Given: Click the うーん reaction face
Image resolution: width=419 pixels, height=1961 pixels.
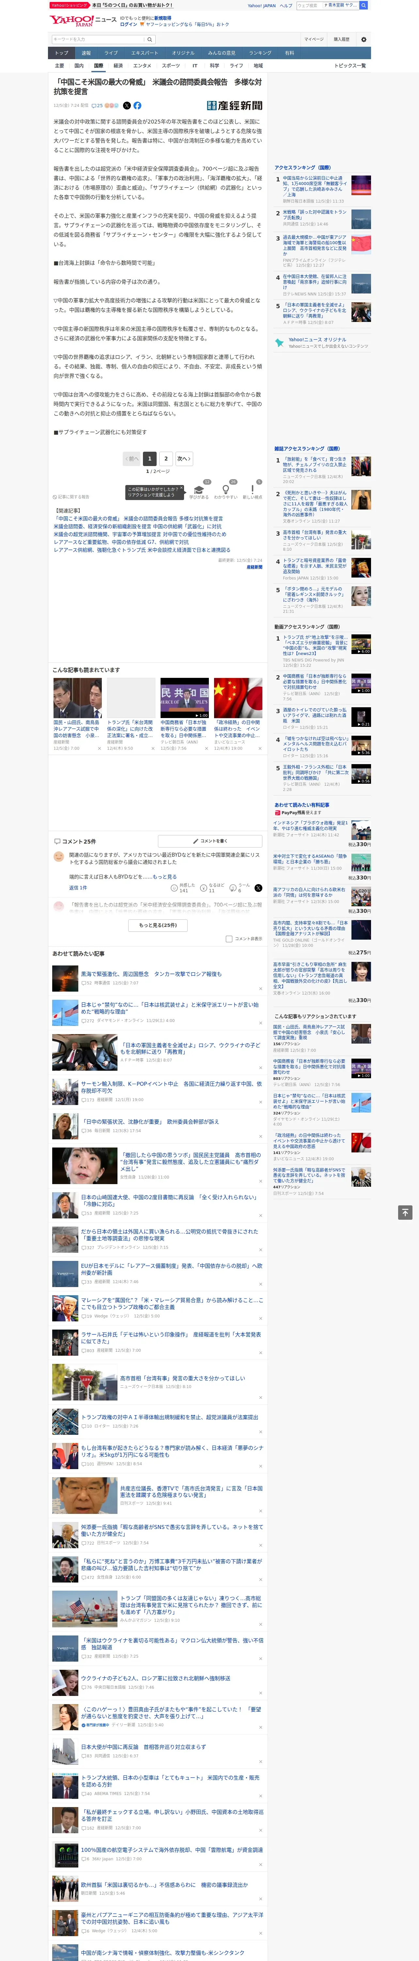Looking at the screenshot, I should tap(233, 888).
